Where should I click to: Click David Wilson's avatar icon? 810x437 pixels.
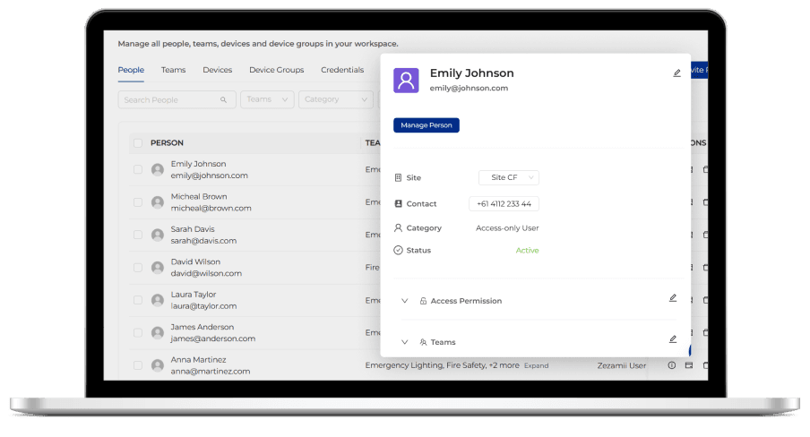tap(158, 268)
